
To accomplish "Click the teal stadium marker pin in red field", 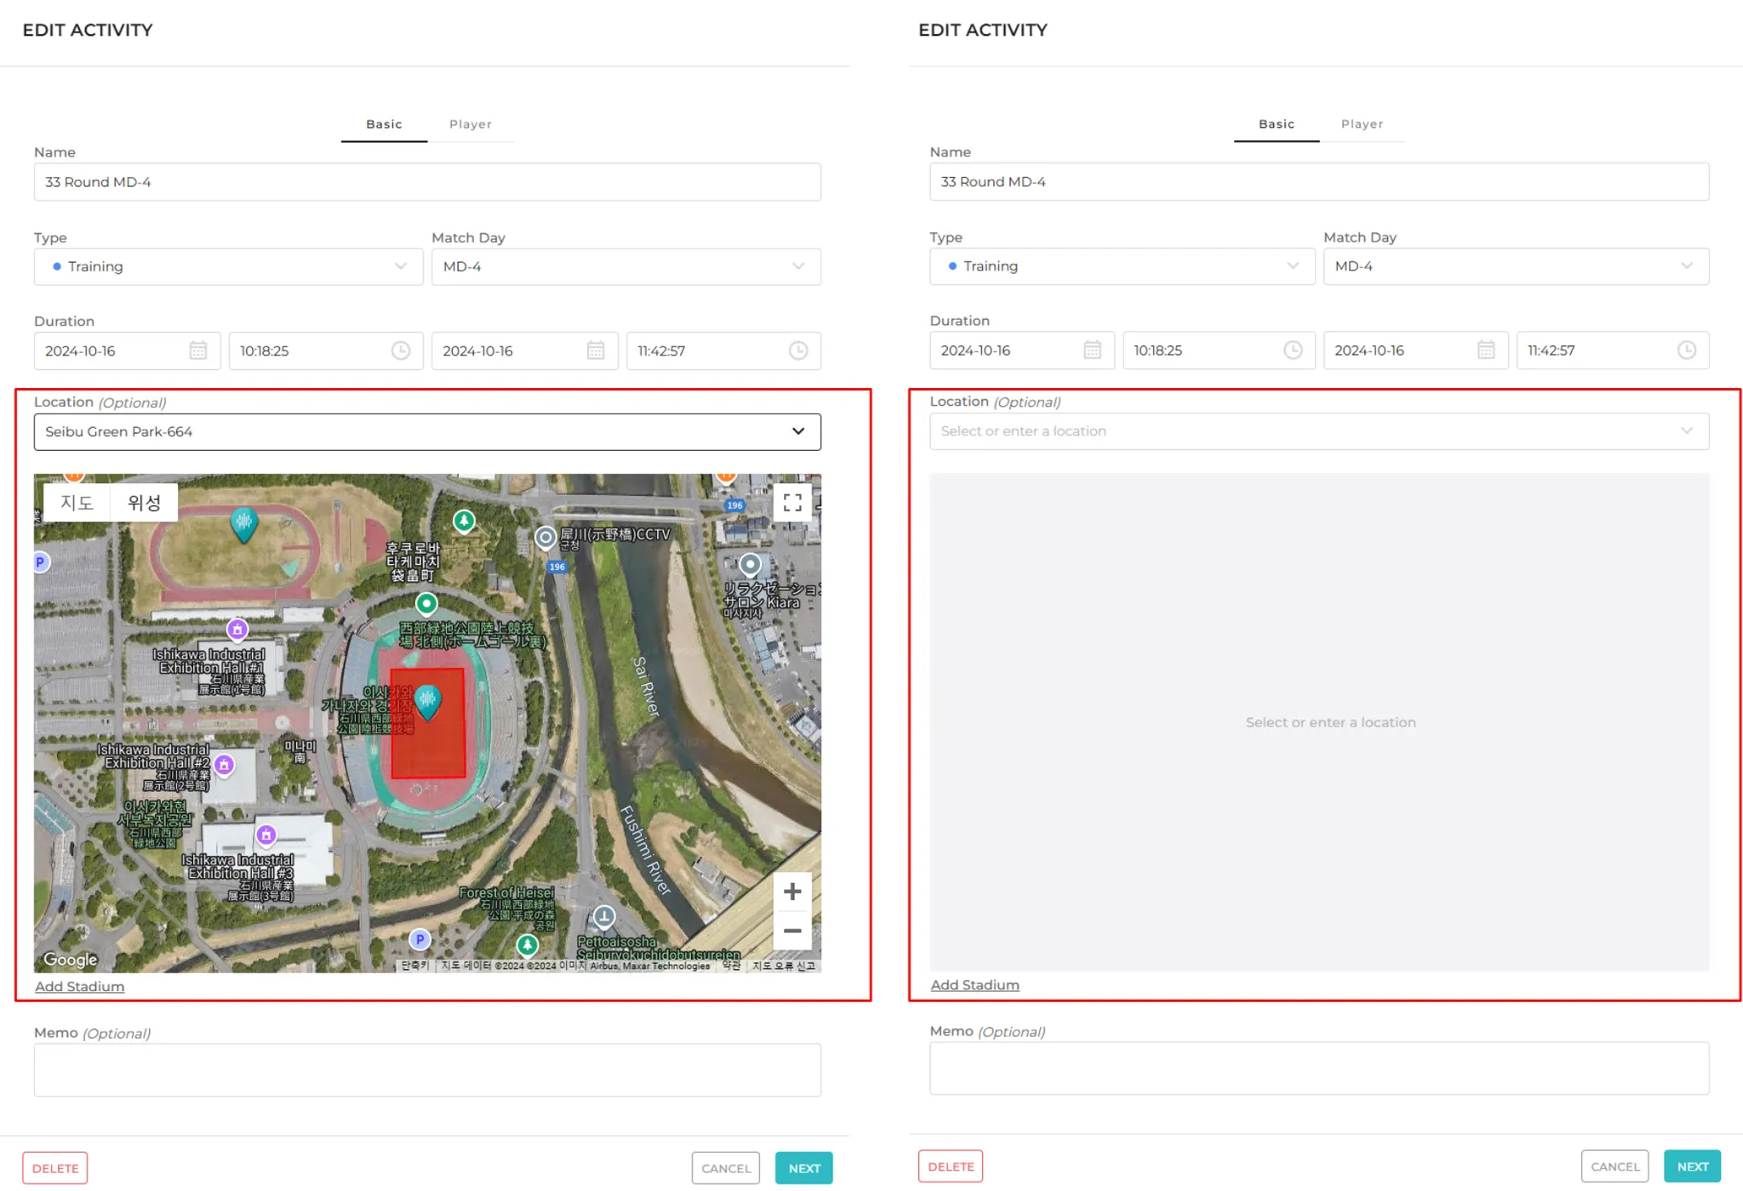I will (x=427, y=702).
